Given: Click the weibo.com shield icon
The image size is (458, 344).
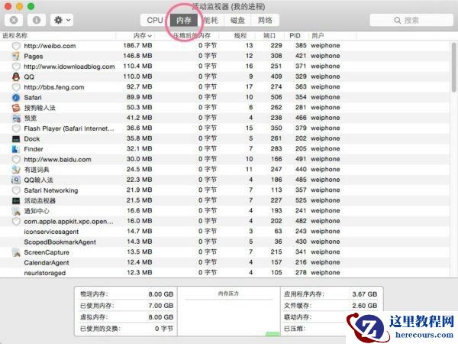Looking at the screenshot, I should (x=16, y=46).
